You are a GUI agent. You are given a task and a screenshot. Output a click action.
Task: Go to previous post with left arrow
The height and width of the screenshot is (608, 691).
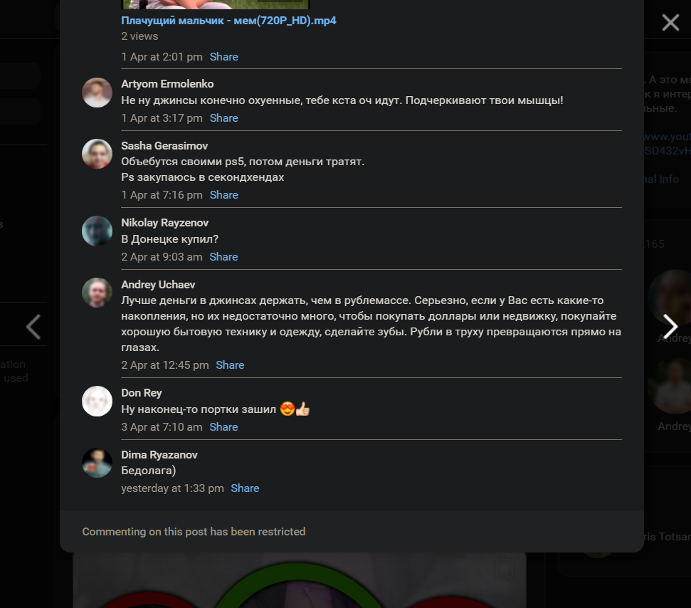click(x=33, y=327)
